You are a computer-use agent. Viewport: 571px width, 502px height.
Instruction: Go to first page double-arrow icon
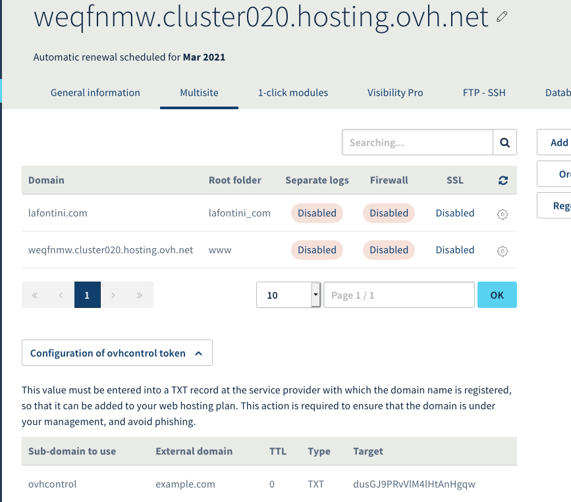coord(35,295)
